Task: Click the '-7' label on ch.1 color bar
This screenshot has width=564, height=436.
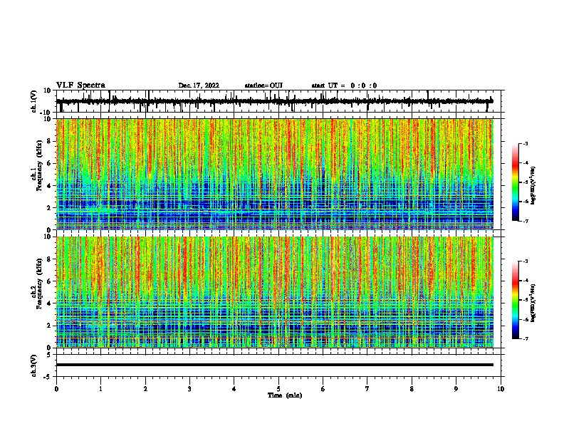Action: [526, 221]
